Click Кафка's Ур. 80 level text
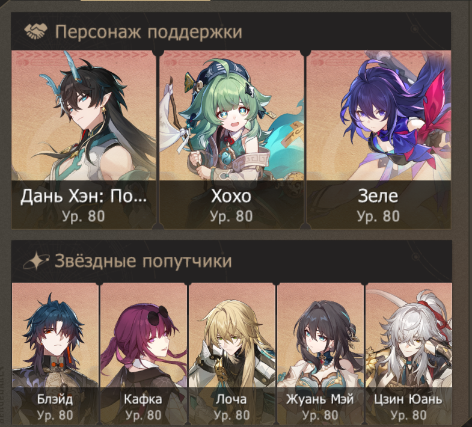 (144, 415)
